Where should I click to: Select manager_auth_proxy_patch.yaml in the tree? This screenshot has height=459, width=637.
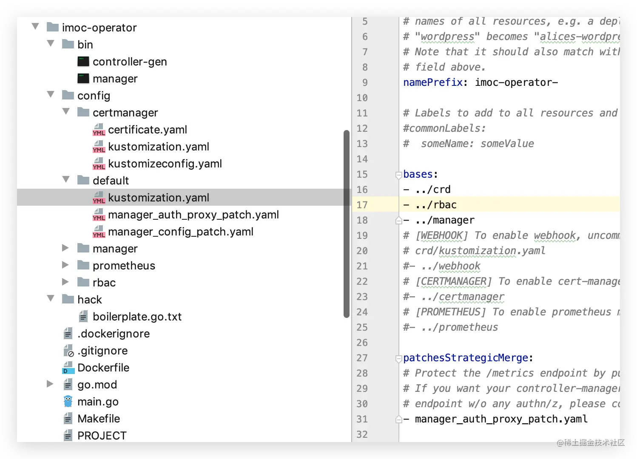(x=193, y=215)
